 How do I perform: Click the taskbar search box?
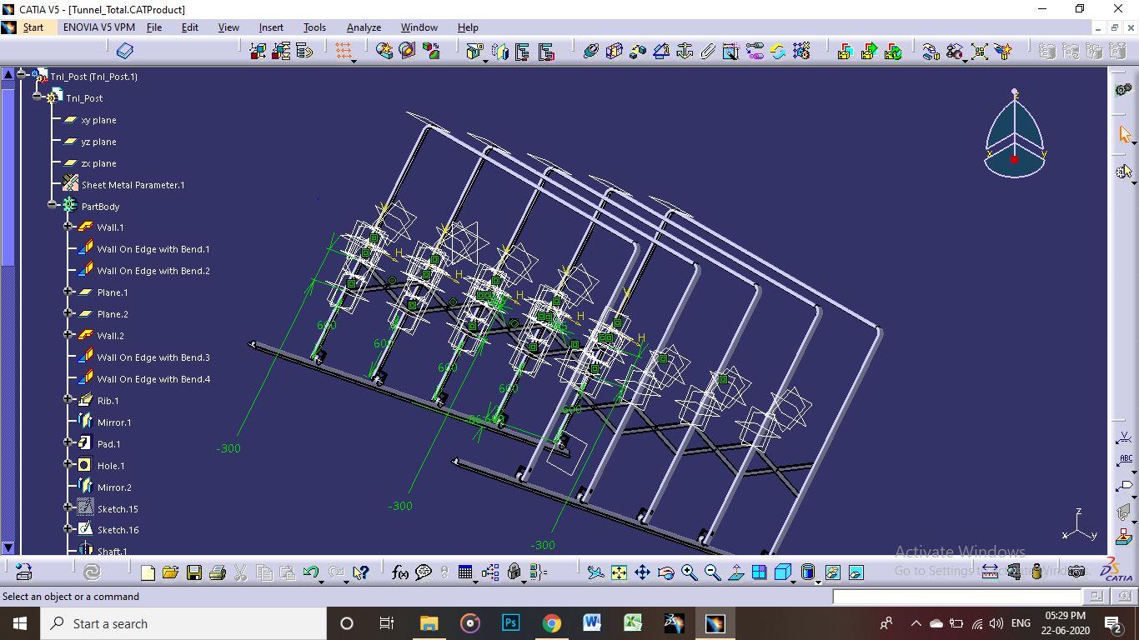[x=183, y=623]
